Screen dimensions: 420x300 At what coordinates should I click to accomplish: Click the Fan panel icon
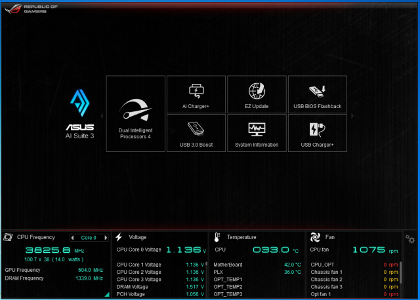click(315, 237)
